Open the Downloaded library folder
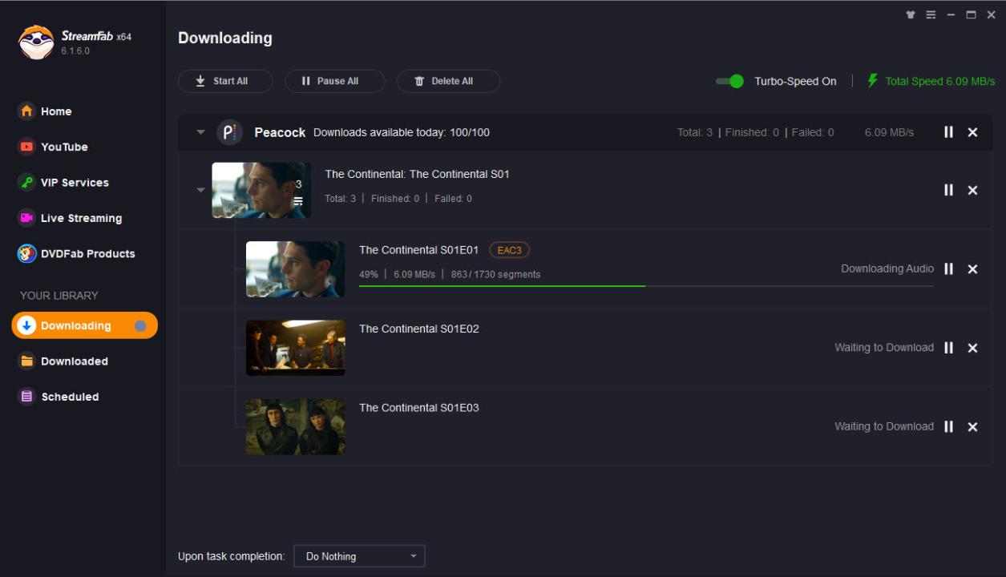This screenshot has height=577, width=1006. 64,361
